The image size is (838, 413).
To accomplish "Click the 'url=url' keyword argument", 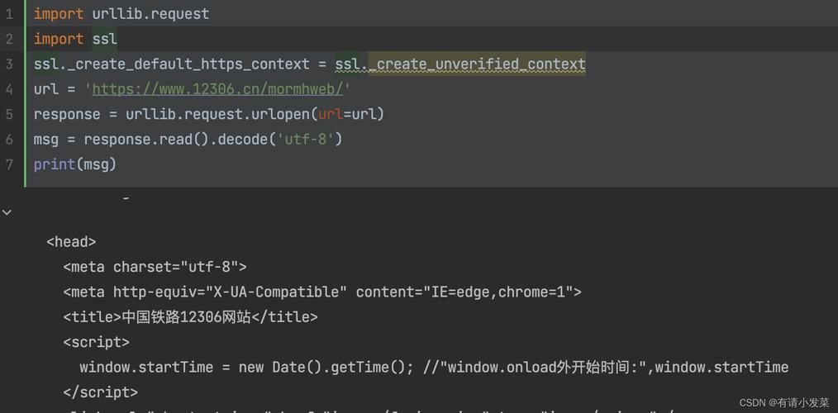I will pos(347,114).
